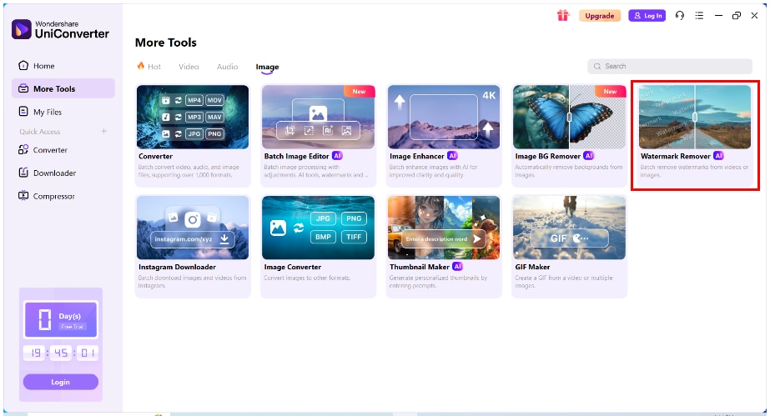Click the 'Instagram Downloader' title text
This screenshot has height=416, width=770.
pos(178,267)
